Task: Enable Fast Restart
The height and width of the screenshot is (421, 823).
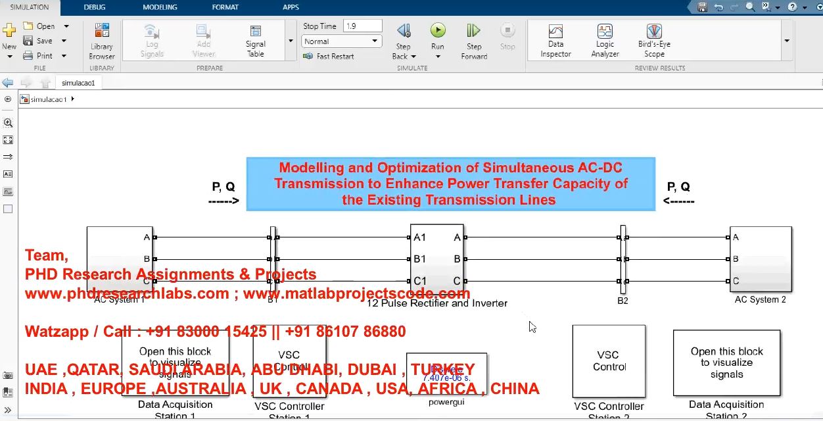Action: click(329, 57)
